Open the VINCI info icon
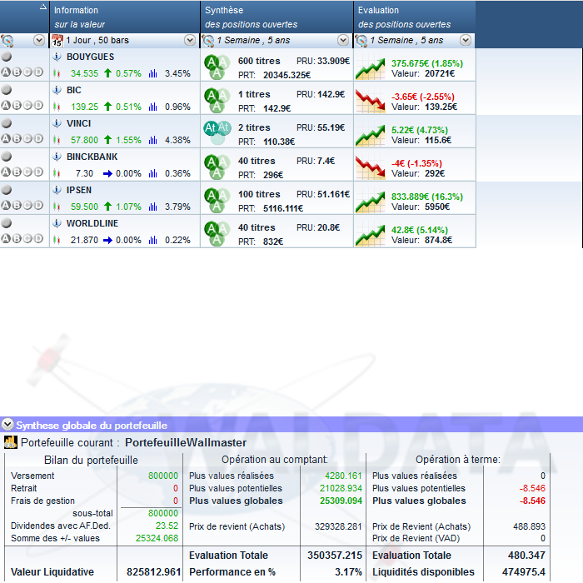583x583 pixels. [x=57, y=123]
